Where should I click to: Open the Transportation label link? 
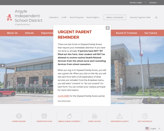click(44, 121)
